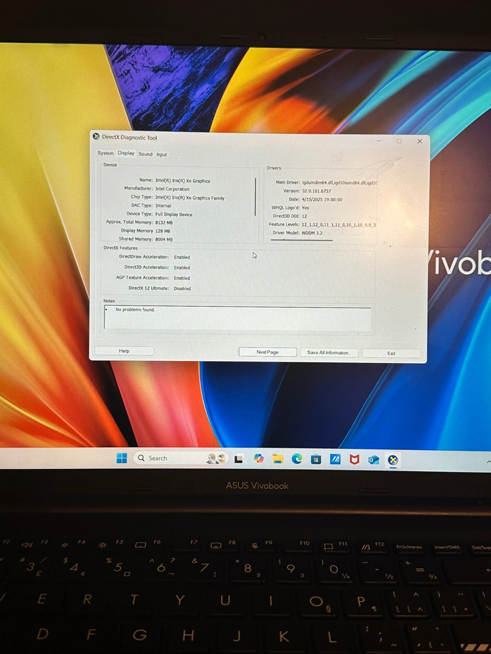Click device name 'Intel(R) Iris(R) Xe Graphics'
The width and height of the screenshot is (491, 654).
coord(183,181)
